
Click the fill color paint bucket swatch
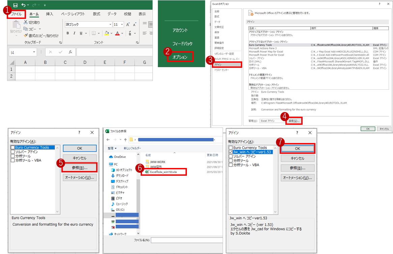(x=107, y=33)
